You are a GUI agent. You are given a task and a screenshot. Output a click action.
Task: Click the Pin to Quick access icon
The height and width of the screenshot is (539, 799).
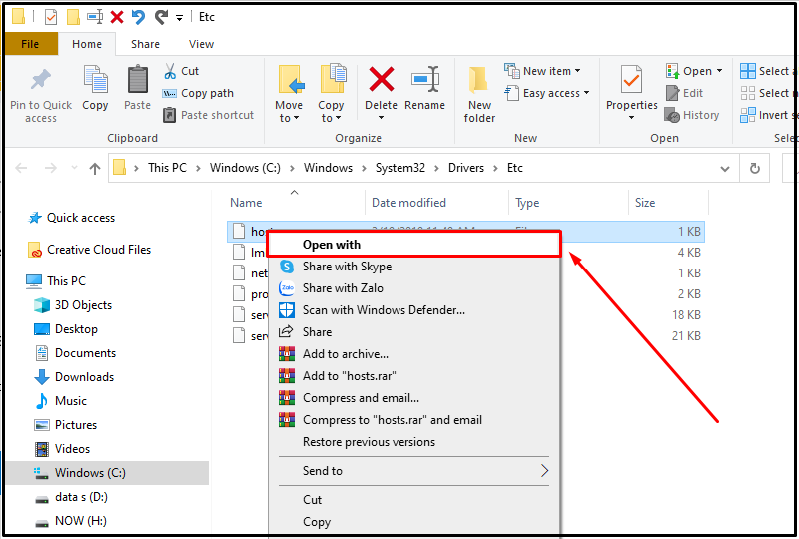pyautogui.click(x=41, y=80)
